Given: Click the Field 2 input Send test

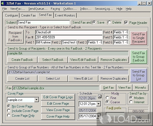Looking at the screenshot, I should [69, 42].
